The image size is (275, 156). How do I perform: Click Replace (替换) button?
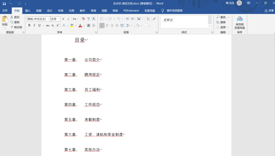point(221,22)
